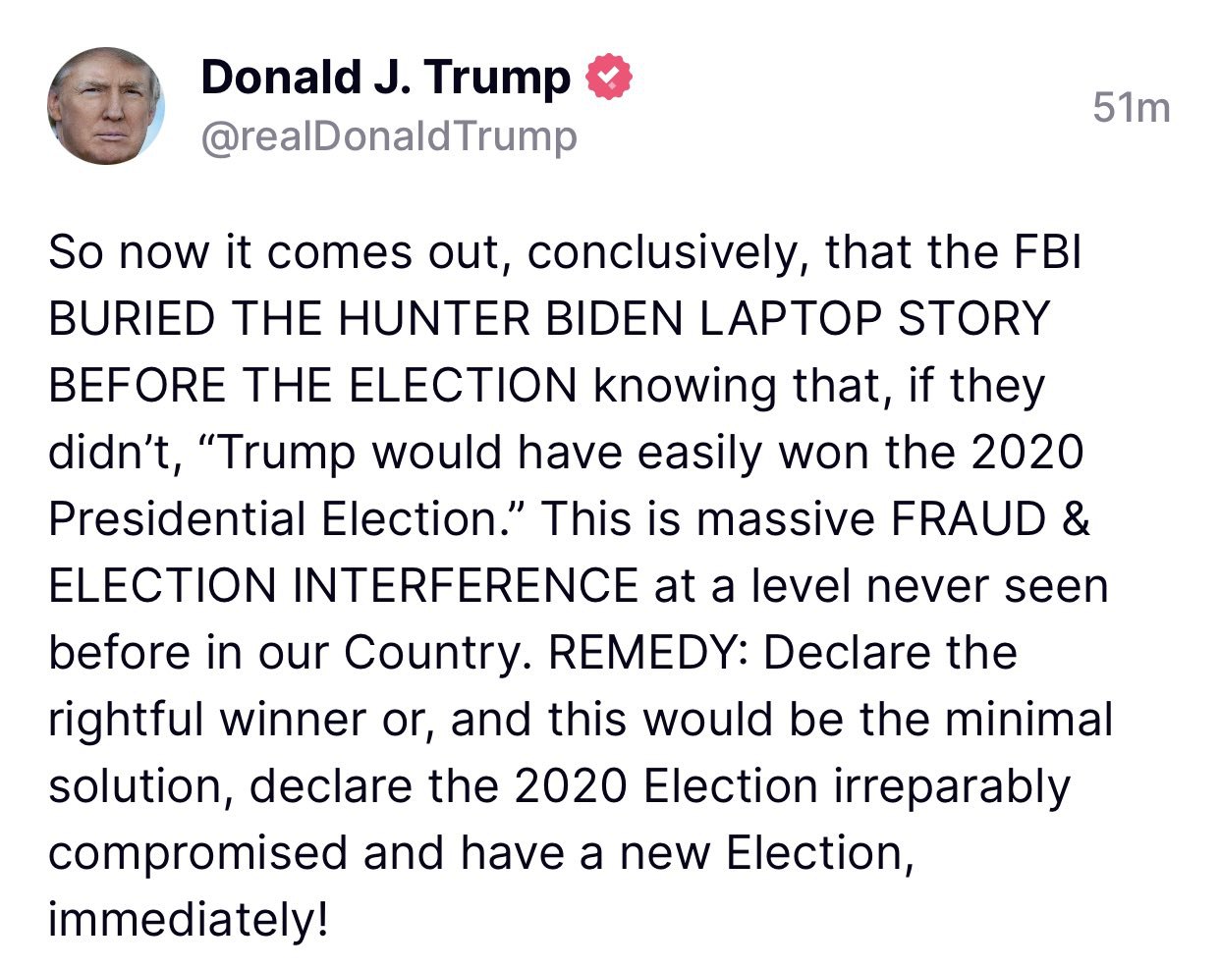
Task: Click the words ELECTION INTERFERENCE in post
Action: click(x=344, y=586)
